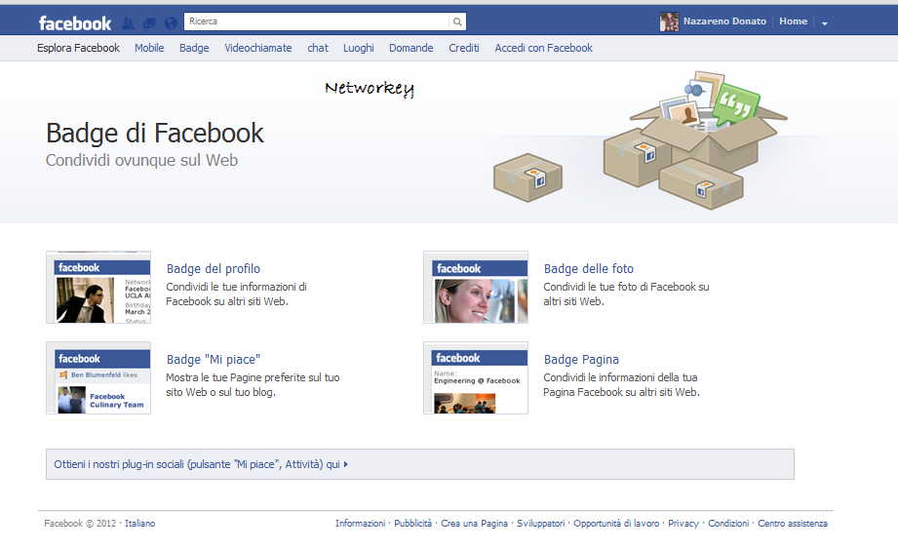This screenshot has width=898, height=550.
Task: Open the chat menu item
Action: coord(318,48)
